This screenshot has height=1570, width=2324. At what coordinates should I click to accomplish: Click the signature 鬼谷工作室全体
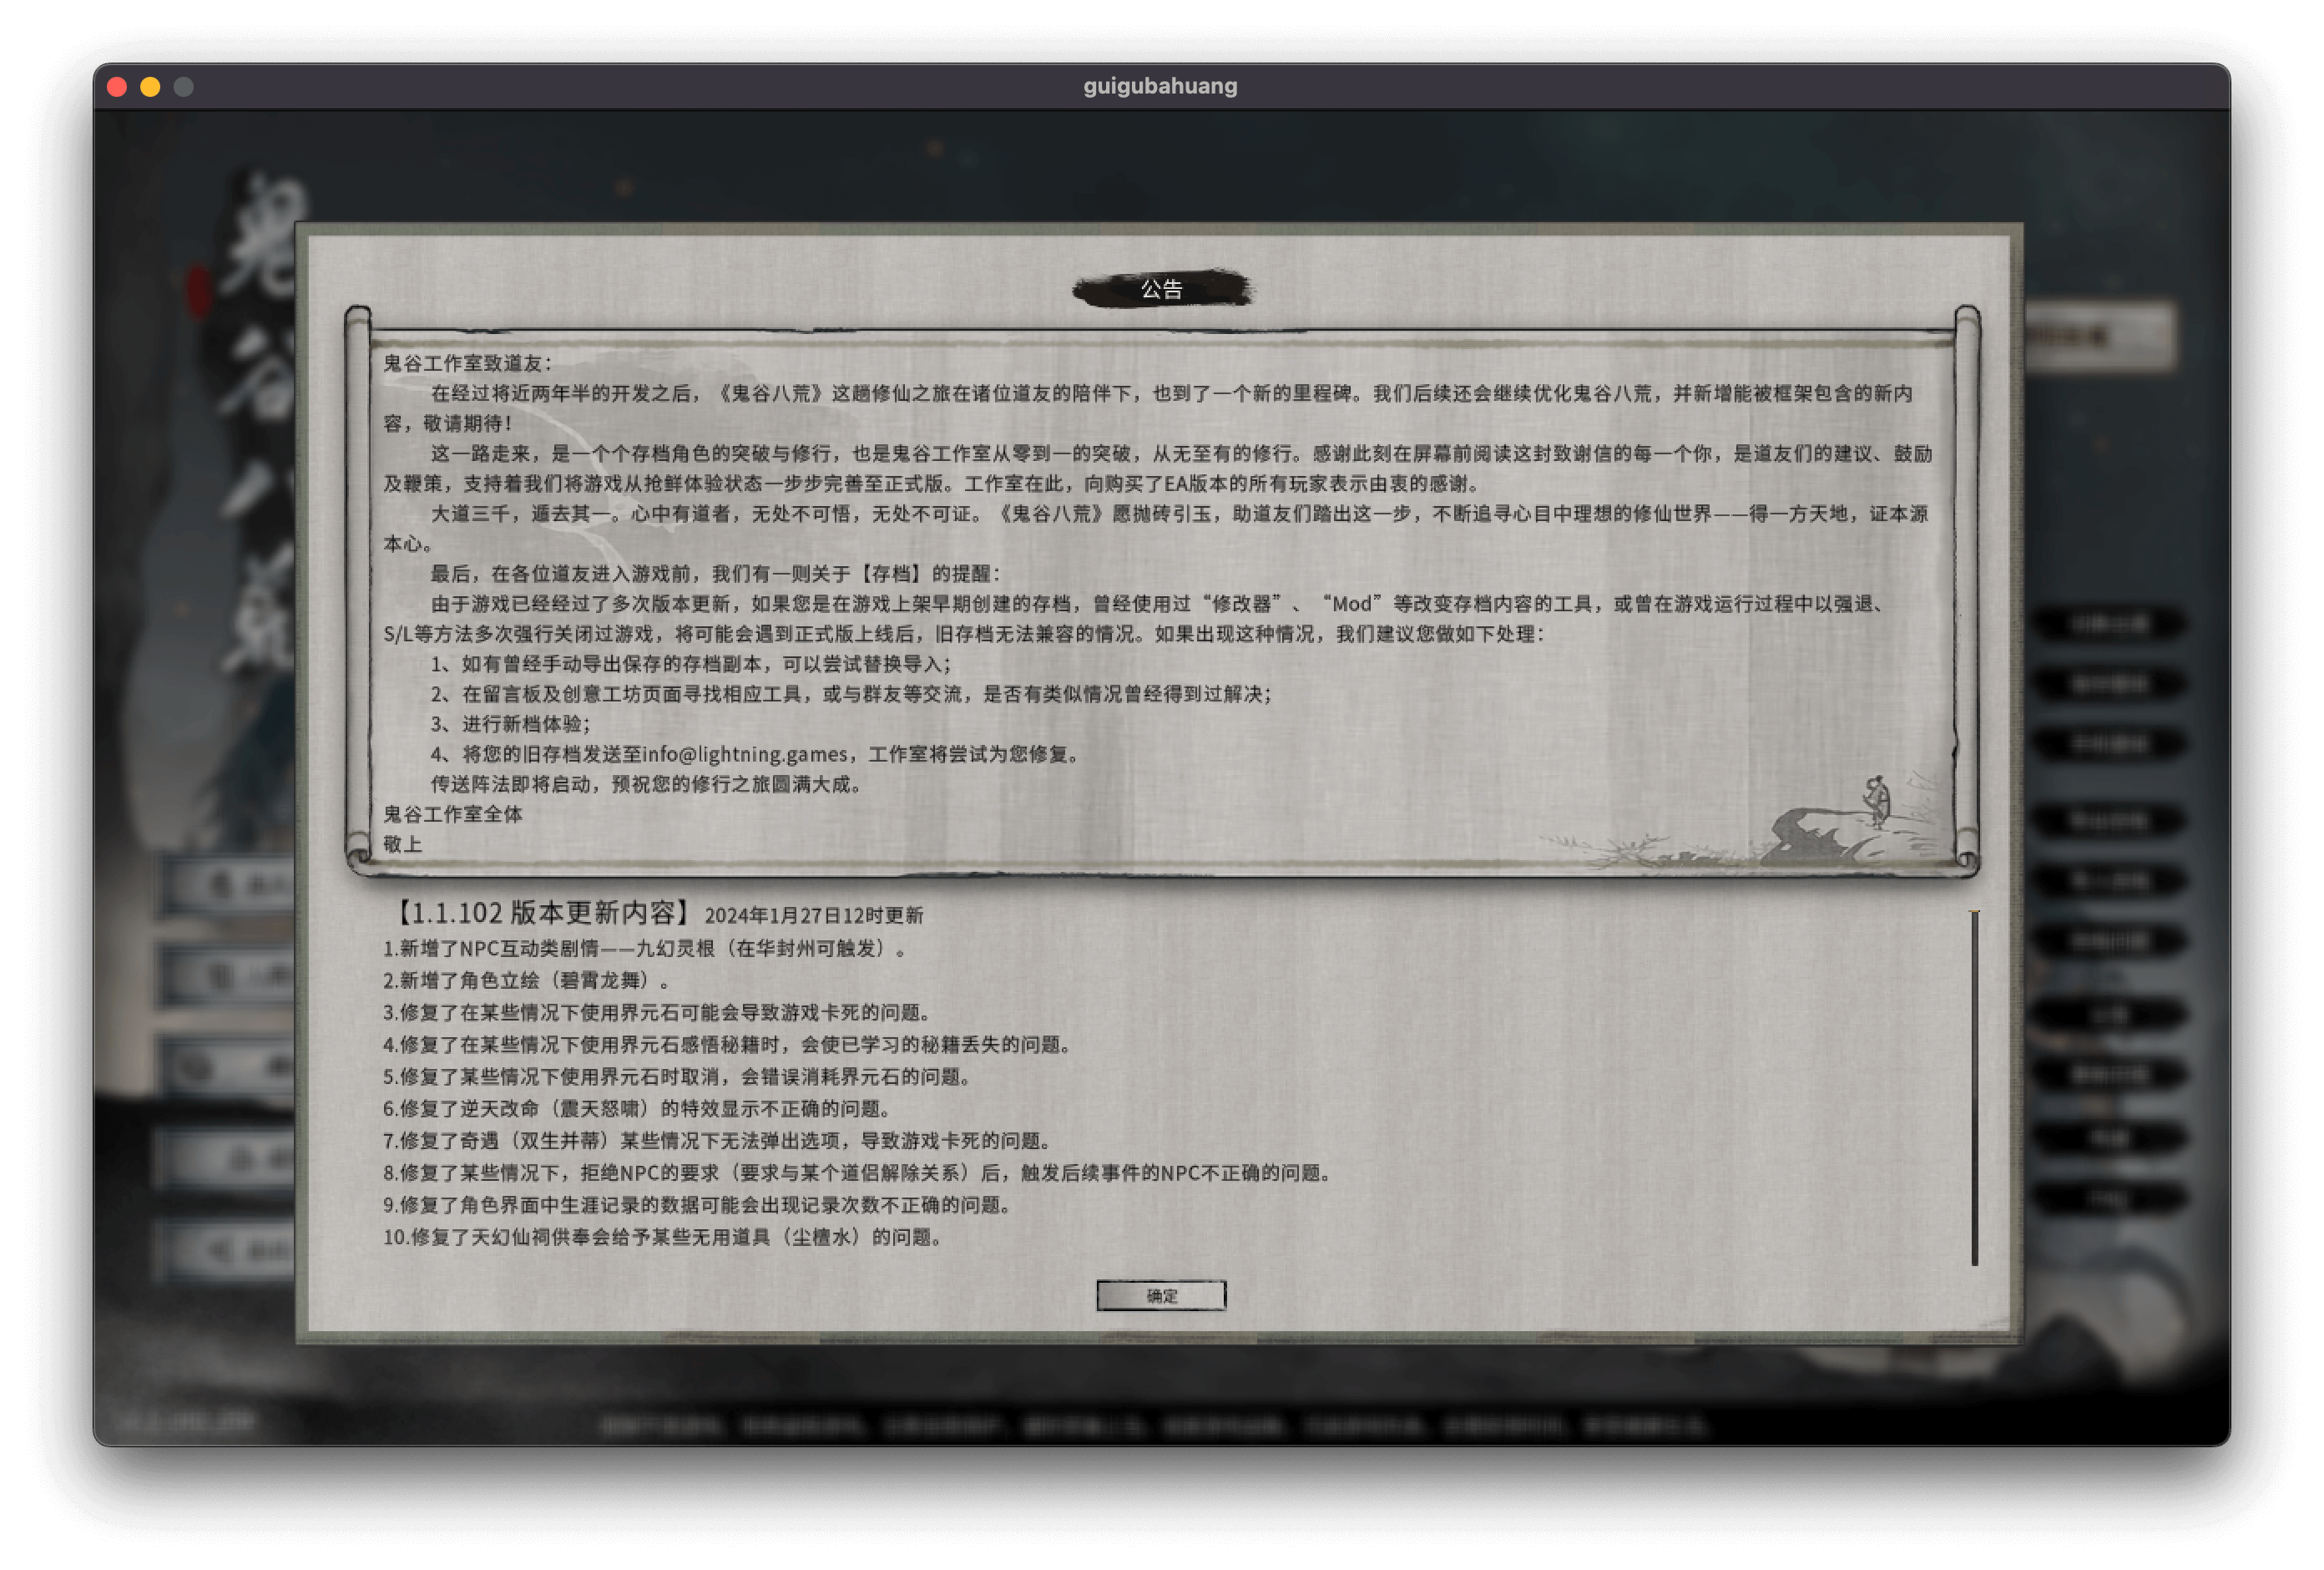453,813
